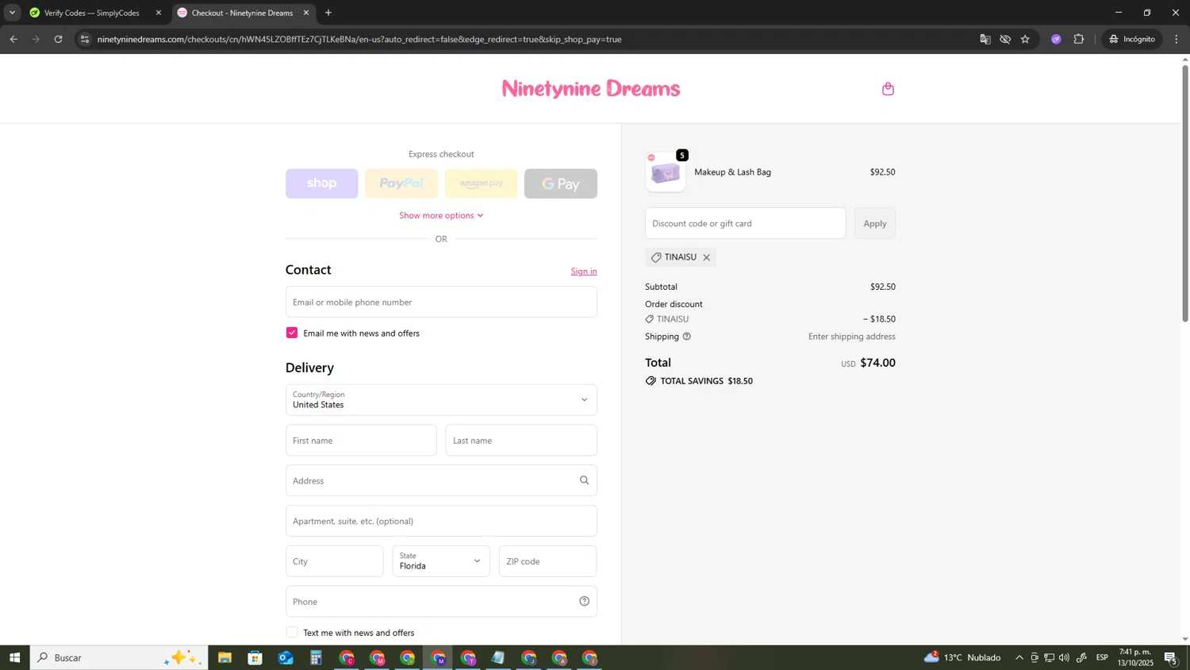
Task: Open Outlook from the taskbar
Action: (x=286, y=657)
